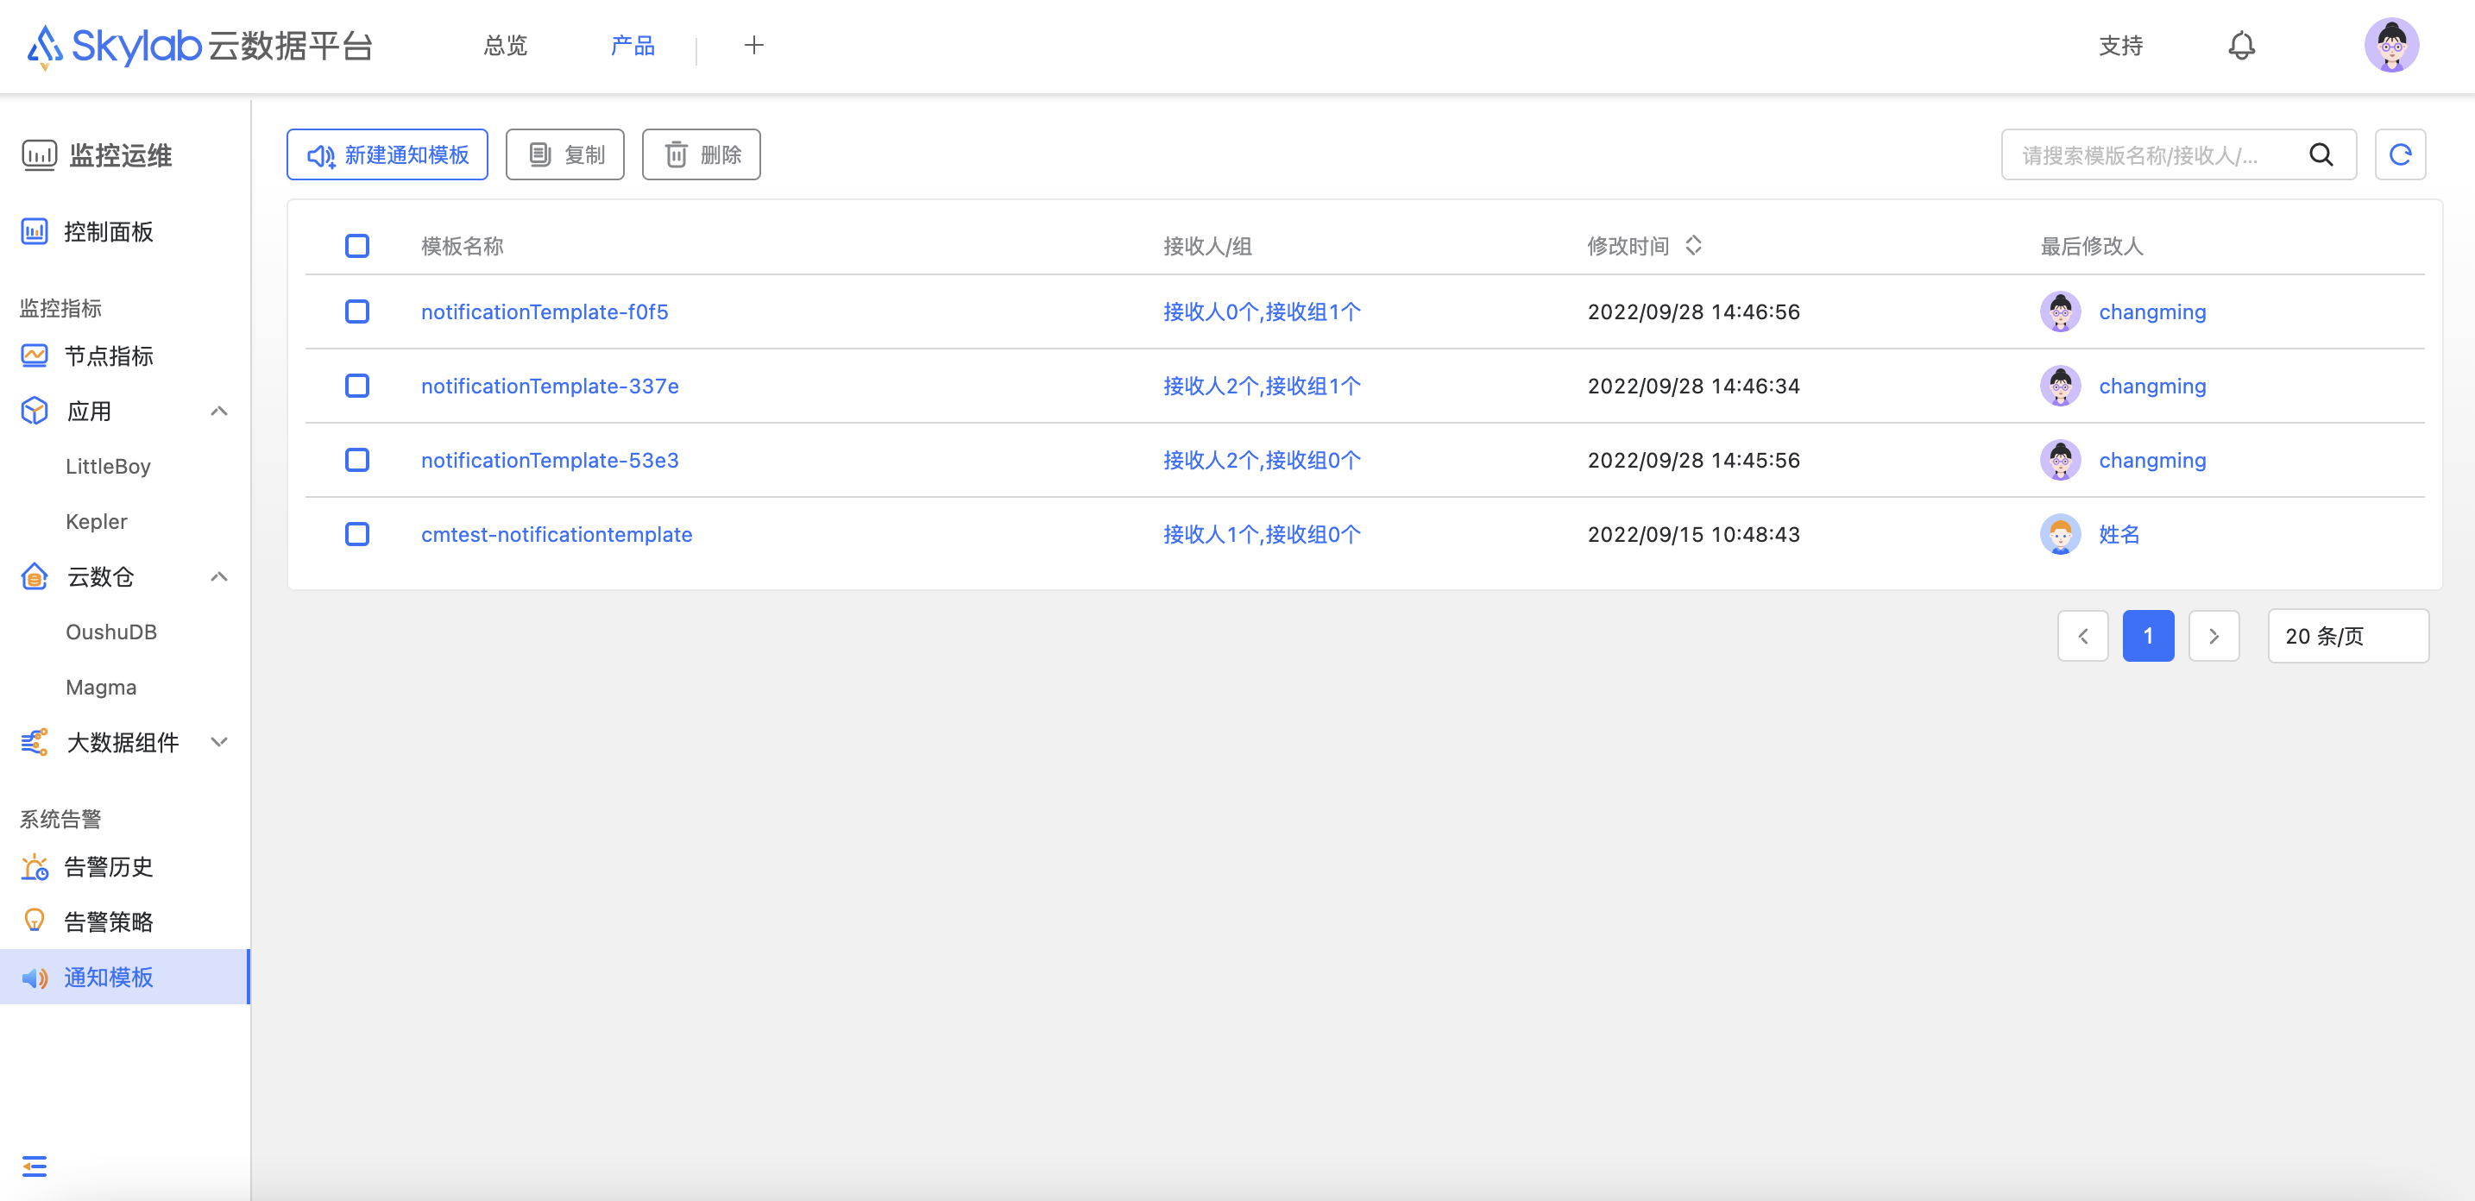Click the plus icon in top navigation

753,45
